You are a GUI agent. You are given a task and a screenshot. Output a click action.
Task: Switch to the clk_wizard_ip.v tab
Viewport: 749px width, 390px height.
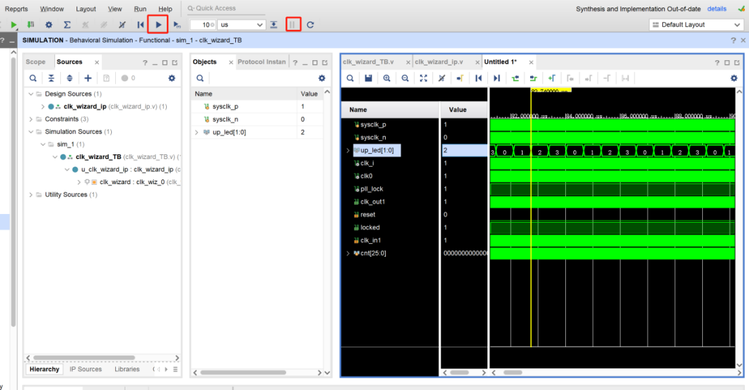pyautogui.click(x=439, y=62)
